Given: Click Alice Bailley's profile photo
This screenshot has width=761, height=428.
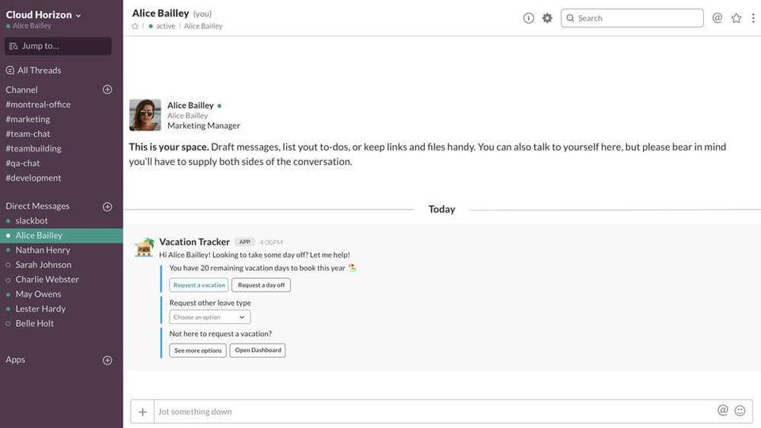Looking at the screenshot, I should click(145, 115).
